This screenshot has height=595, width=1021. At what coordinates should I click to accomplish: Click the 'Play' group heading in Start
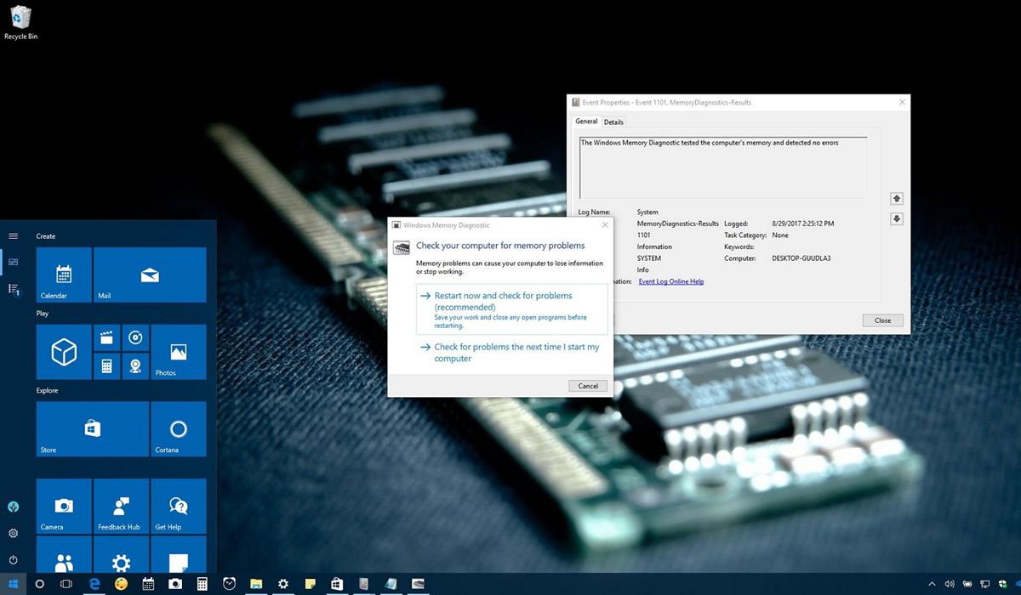43,314
